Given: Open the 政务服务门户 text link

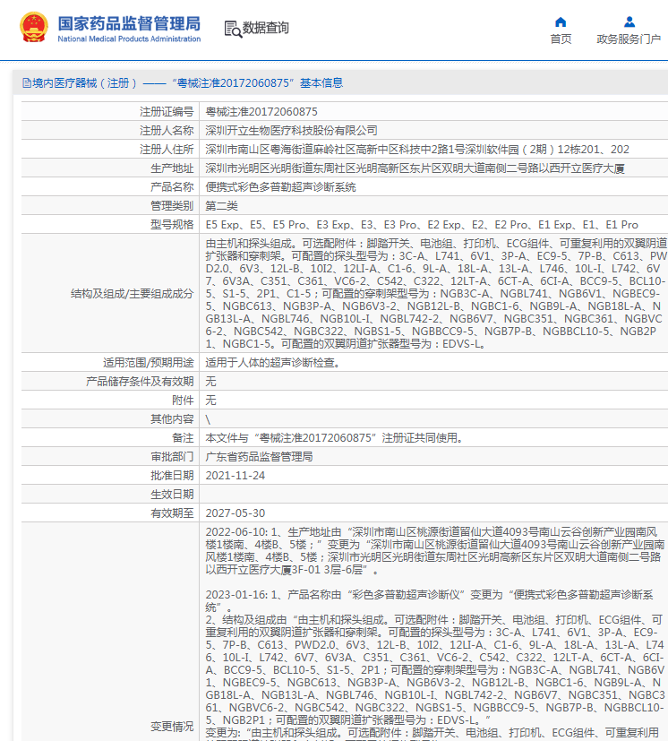Looking at the screenshot, I should click(x=629, y=39).
